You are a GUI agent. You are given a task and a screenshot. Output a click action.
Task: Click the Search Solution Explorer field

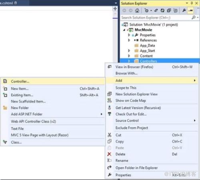pyautogui.click(x=156, y=18)
